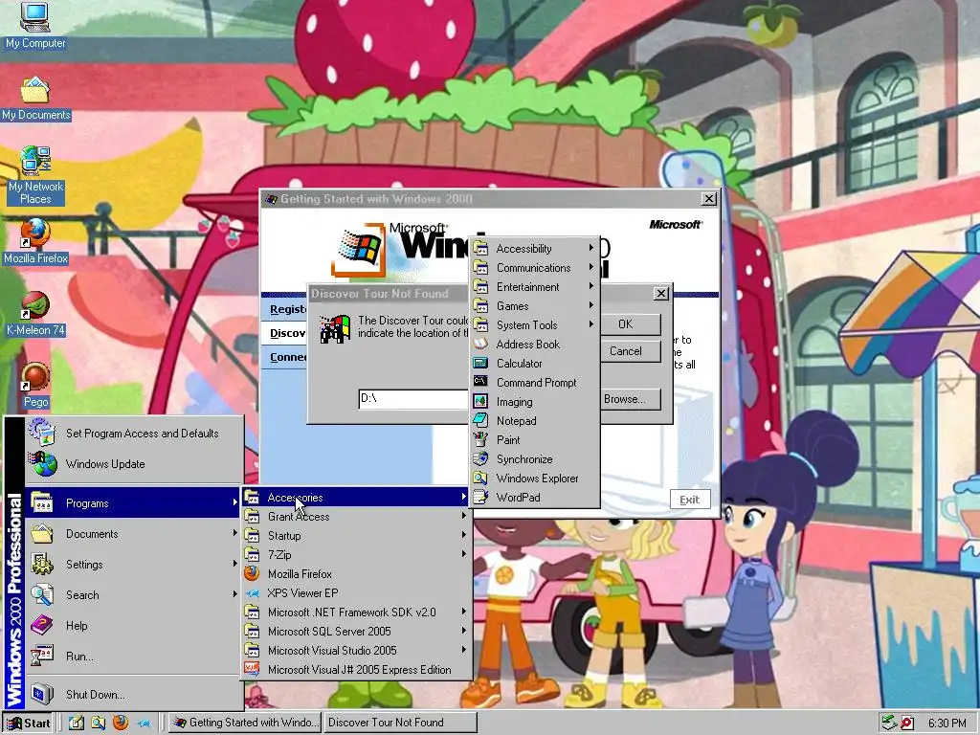Click green system tray icon

pyautogui.click(x=888, y=724)
